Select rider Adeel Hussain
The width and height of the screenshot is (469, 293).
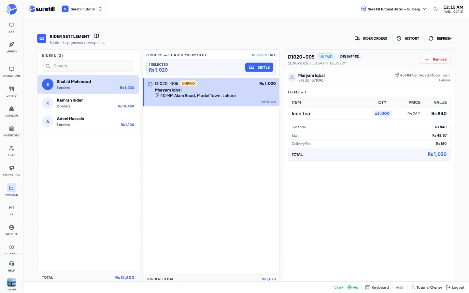pos(88,121)
